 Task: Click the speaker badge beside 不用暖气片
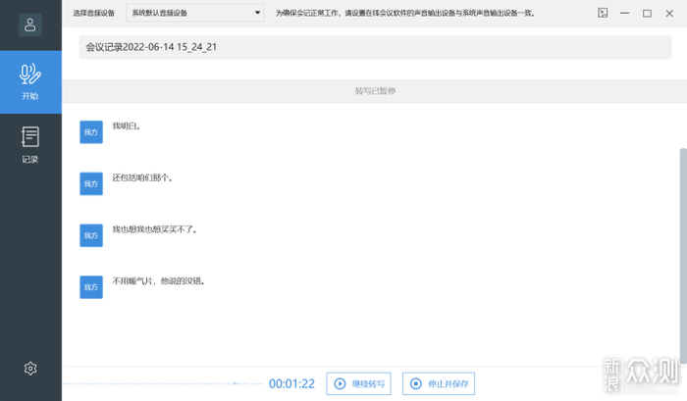pos(91,287)
